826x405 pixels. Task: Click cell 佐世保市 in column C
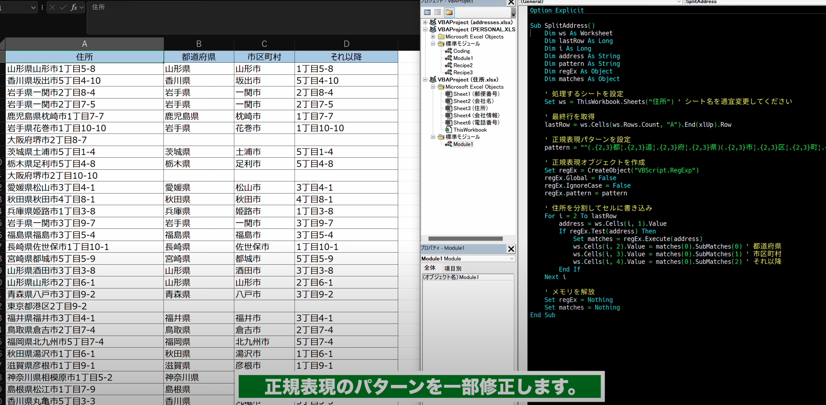click(x=264, y=247)
